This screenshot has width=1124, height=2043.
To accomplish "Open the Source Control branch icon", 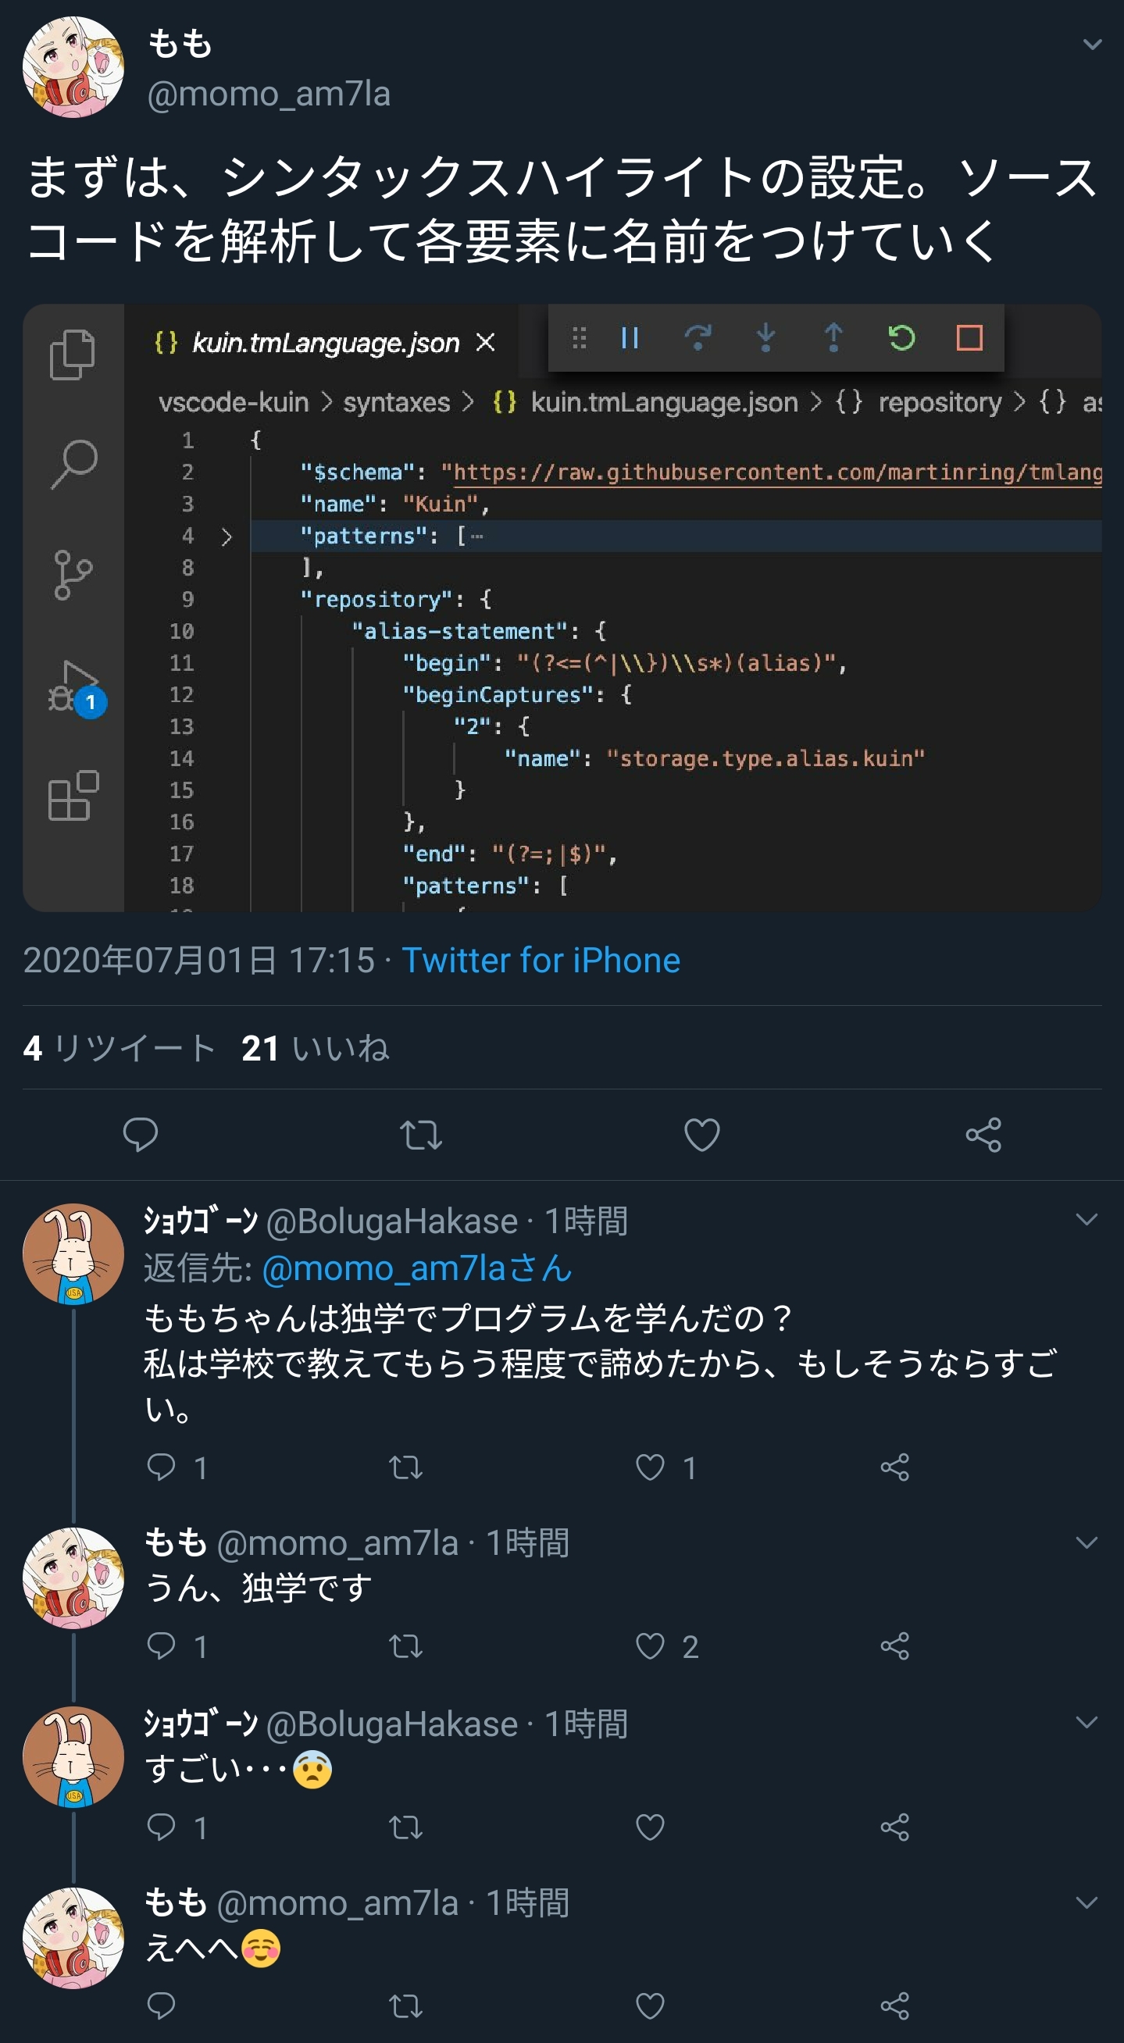I will click(x=72, y=575).
